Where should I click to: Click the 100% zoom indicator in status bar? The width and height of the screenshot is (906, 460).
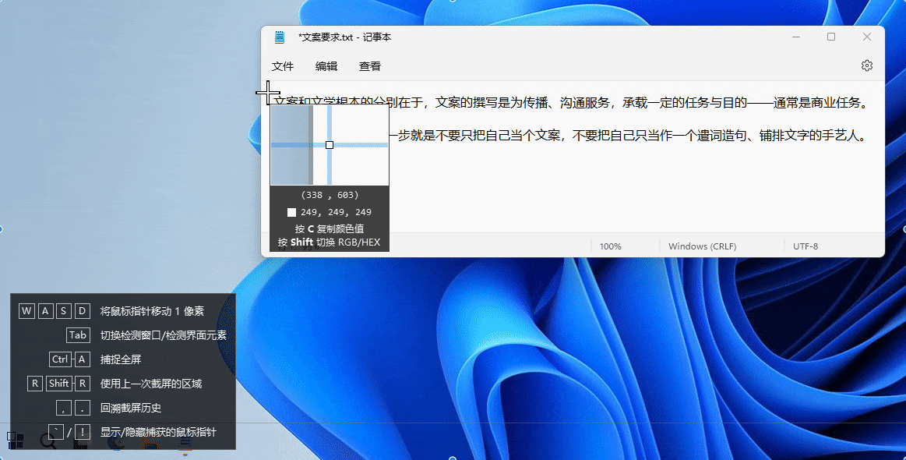click(x=610, y=246)
